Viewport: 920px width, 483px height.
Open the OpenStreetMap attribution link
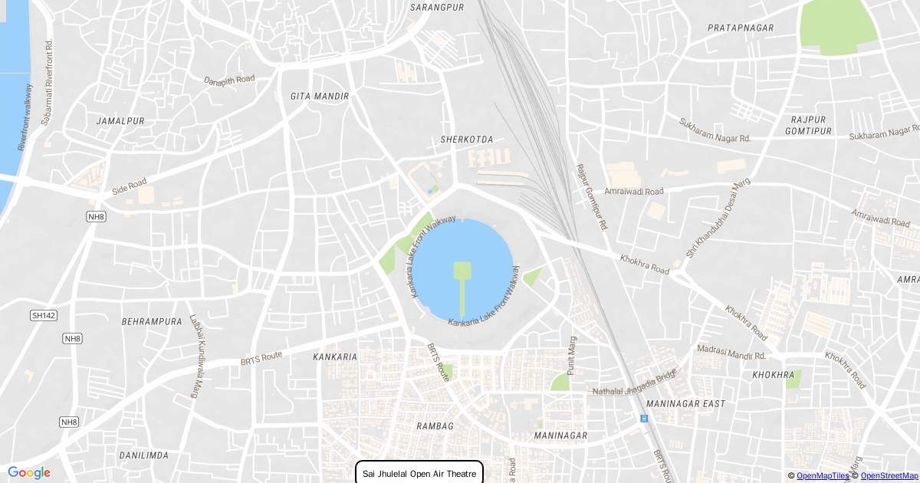point(890,476)
